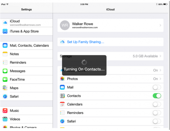Open Videos settings in sidebar
Viewport: 170px width, 131px height.
pos(26,119)
